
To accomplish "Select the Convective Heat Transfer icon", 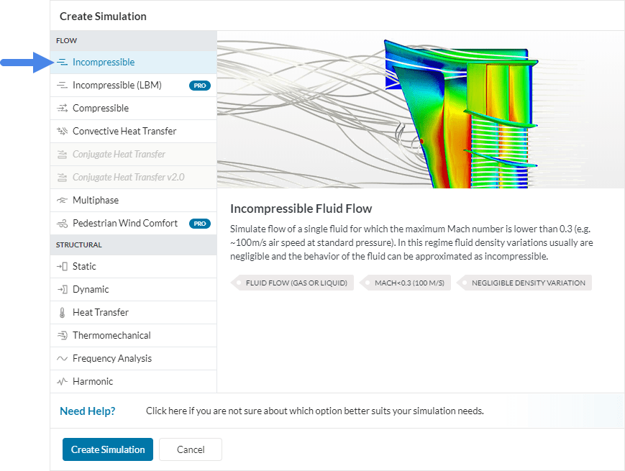I will click(x=61, y=131).
